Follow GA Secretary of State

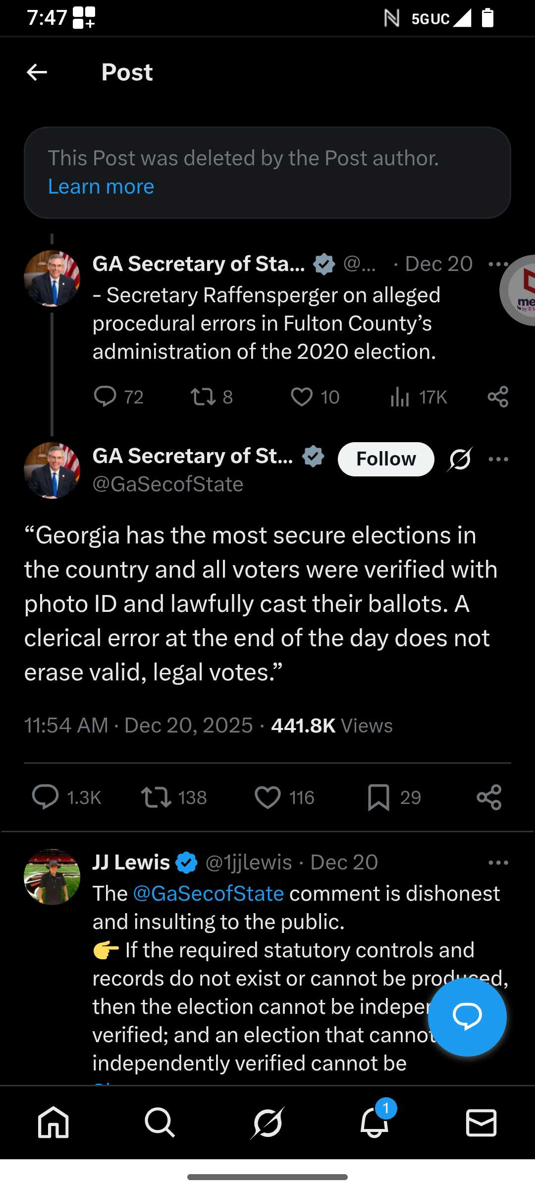tap(386, 459)
